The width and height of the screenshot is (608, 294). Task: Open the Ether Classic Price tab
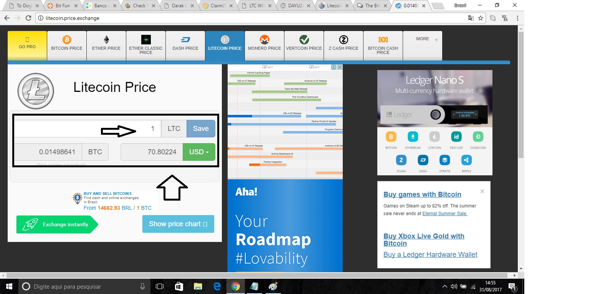tap(146, 46)
